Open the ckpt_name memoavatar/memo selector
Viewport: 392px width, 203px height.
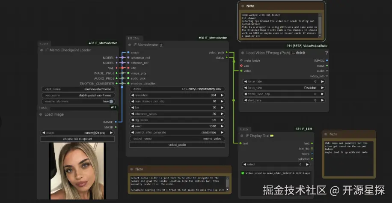point(78,89)
